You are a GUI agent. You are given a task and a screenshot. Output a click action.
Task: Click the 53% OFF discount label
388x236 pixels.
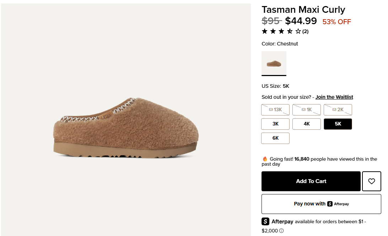(x=336, y=22)
